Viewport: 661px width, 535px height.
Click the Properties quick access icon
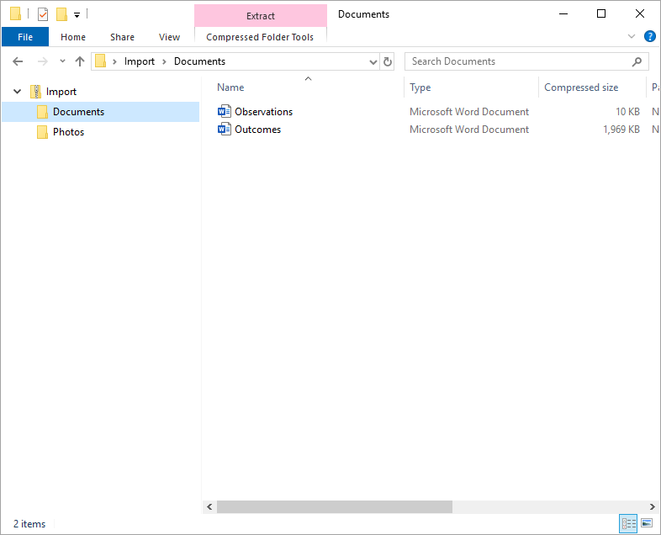tap(43, 14)
